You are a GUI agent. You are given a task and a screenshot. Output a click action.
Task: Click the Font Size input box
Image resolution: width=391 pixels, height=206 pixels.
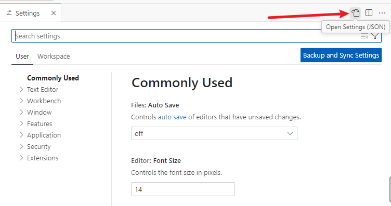[x=183, y=189]
